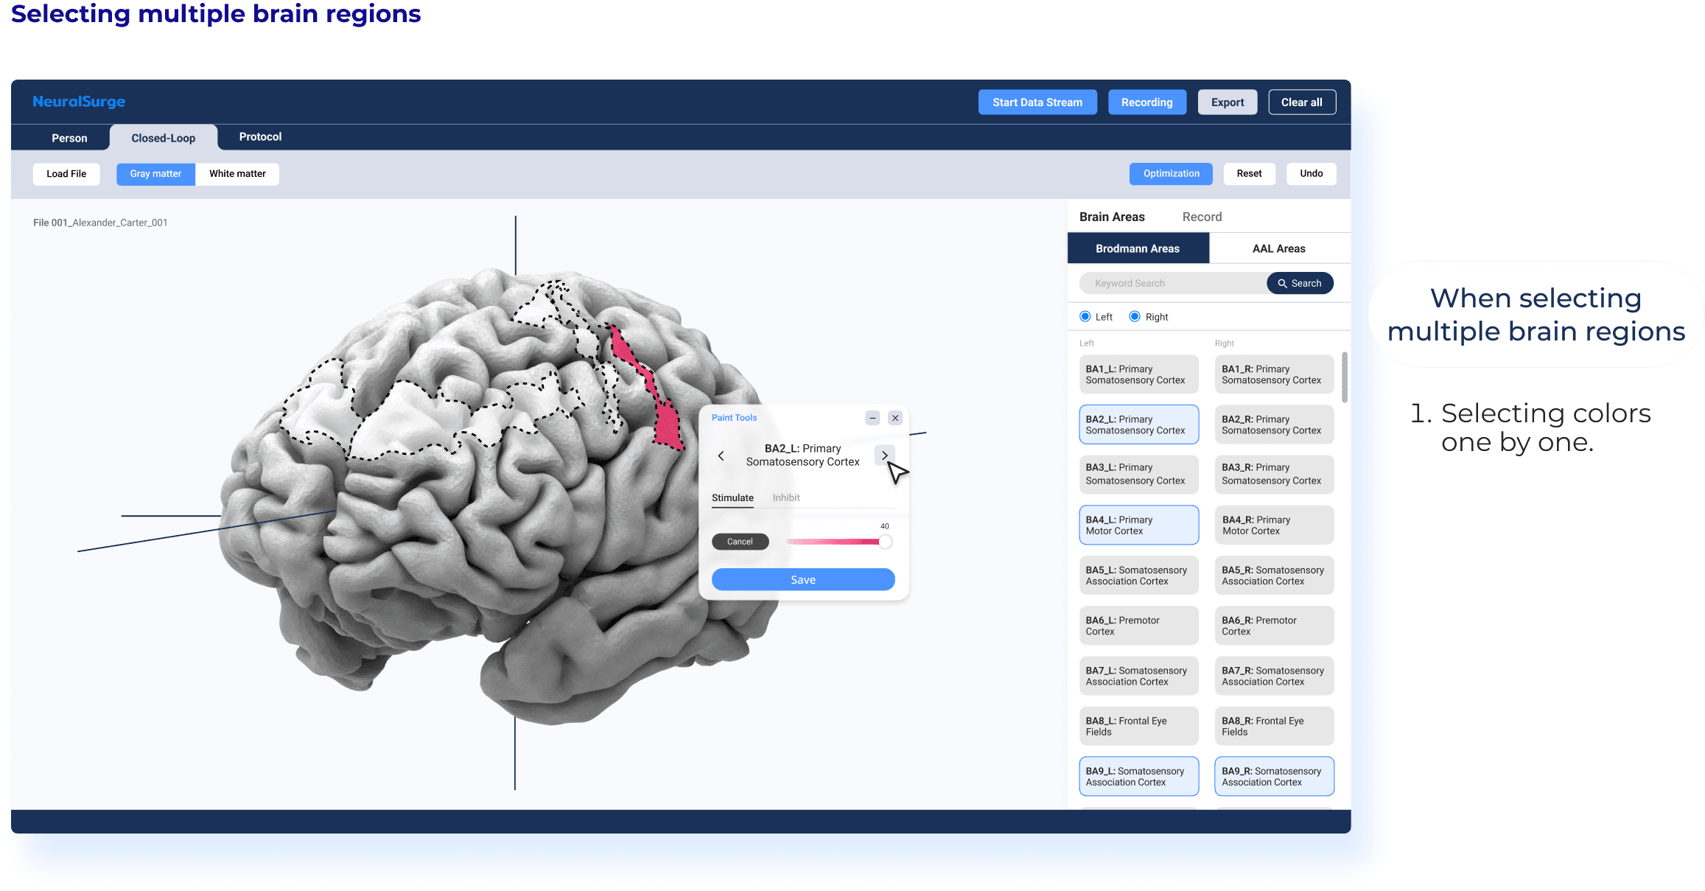1705x891 pixels.
Task: Open the AAL Areas tab
Action: (1278, 248)
